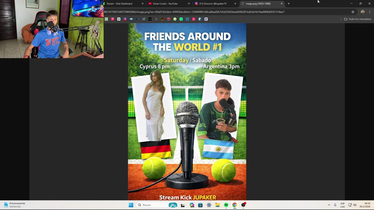
Task: Open Settings gear in the taskbar
Action: (x=209, y=205)
